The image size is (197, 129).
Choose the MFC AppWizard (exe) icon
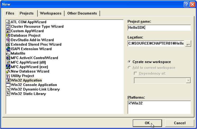pos(8,67)
